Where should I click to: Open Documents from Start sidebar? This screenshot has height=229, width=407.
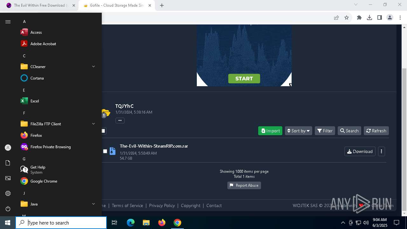8,163
